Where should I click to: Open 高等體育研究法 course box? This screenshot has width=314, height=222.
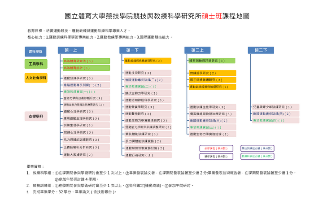[86, 61]
